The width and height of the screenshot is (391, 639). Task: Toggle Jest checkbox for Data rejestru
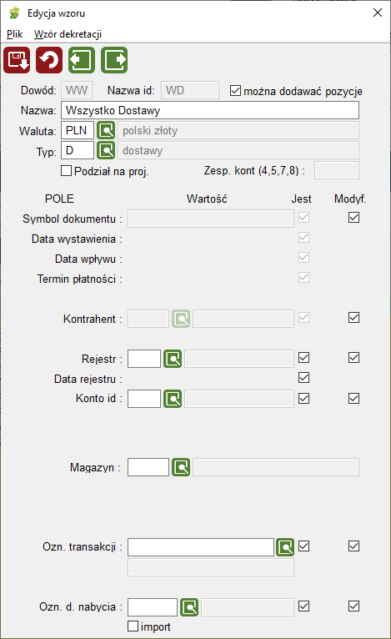(303, 377)
